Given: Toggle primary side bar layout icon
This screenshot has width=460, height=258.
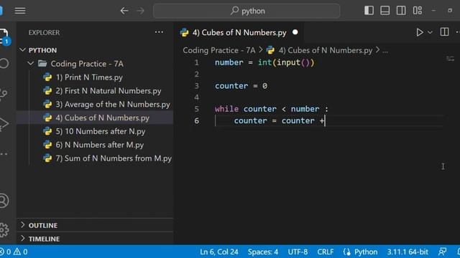Looking at the screenshot, I should (x=369, y=11).
